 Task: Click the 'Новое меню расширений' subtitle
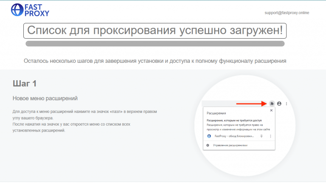click(x=45, y=99)
